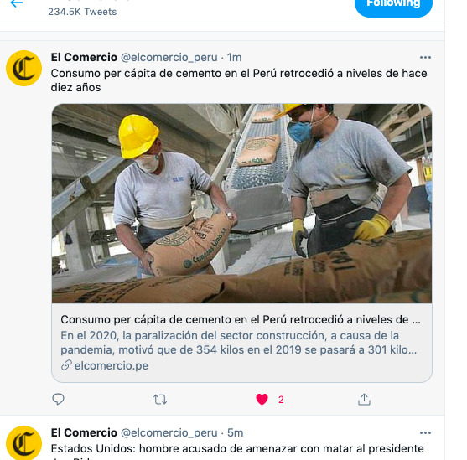
Task: Click the Following button
Action: (393, 7)
